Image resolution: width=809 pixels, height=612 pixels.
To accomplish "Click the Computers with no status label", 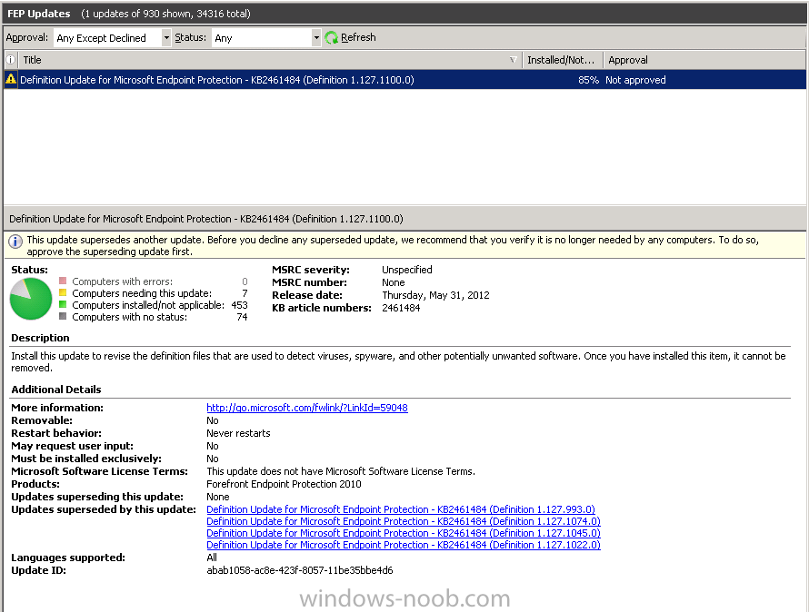I will [x=129, y=317].
